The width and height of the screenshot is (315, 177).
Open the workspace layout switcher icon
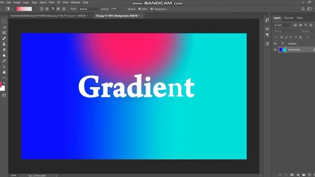pos(309,9)
